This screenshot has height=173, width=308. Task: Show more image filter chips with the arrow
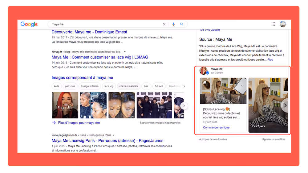tap(184, 86)
